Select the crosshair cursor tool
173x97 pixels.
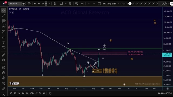4,10
